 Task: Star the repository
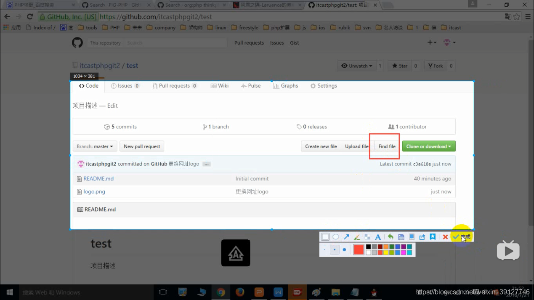tap(399, 66)
